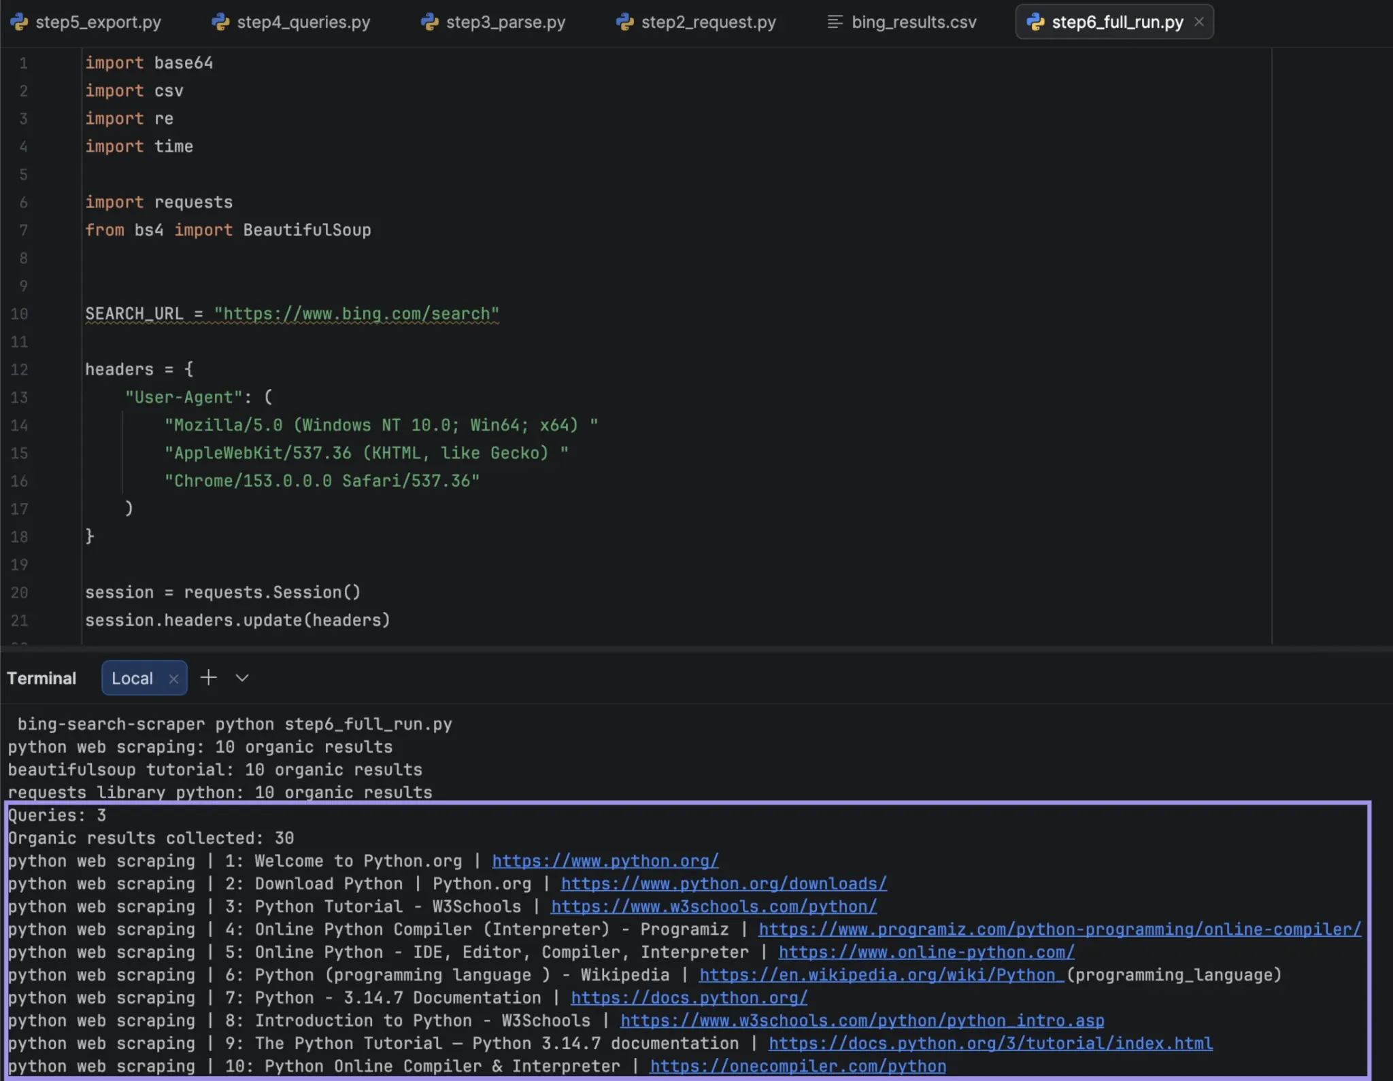Open the onecompiler.com/python link

point(797,1066)
